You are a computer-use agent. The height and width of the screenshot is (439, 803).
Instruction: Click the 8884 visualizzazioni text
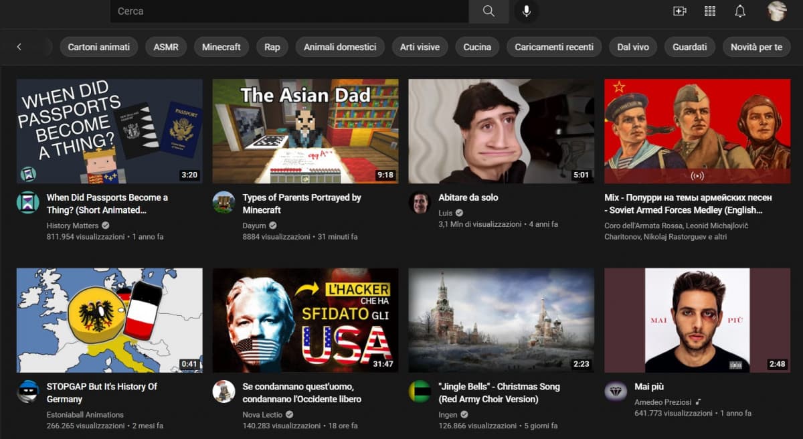click(276, 237)
